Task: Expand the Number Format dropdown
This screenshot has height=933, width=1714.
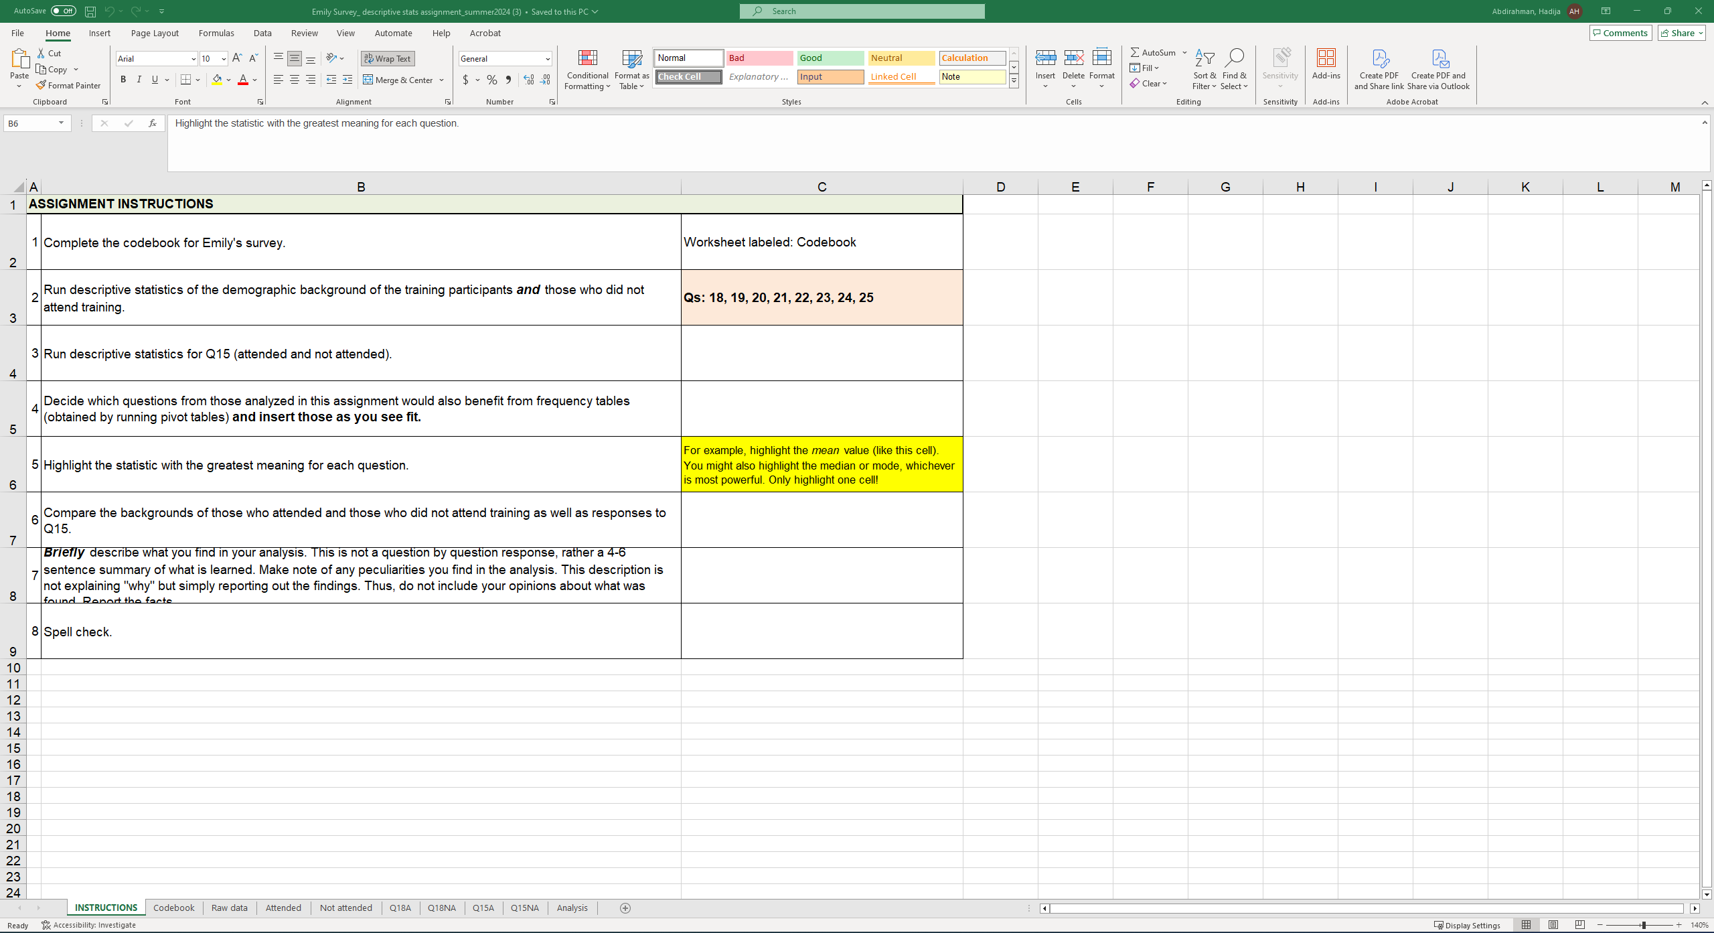Action: [x=548, y=58]
